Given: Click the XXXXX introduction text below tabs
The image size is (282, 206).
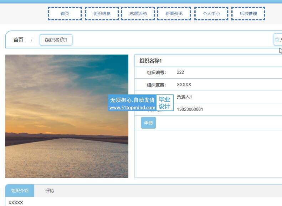Looking at the screenshot, I should (x=16, y=203).
